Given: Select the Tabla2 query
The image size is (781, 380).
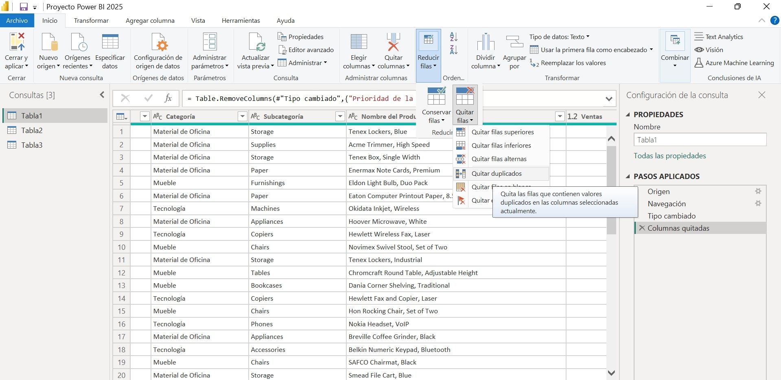Looking at the screenshot, I should (55, 130).
